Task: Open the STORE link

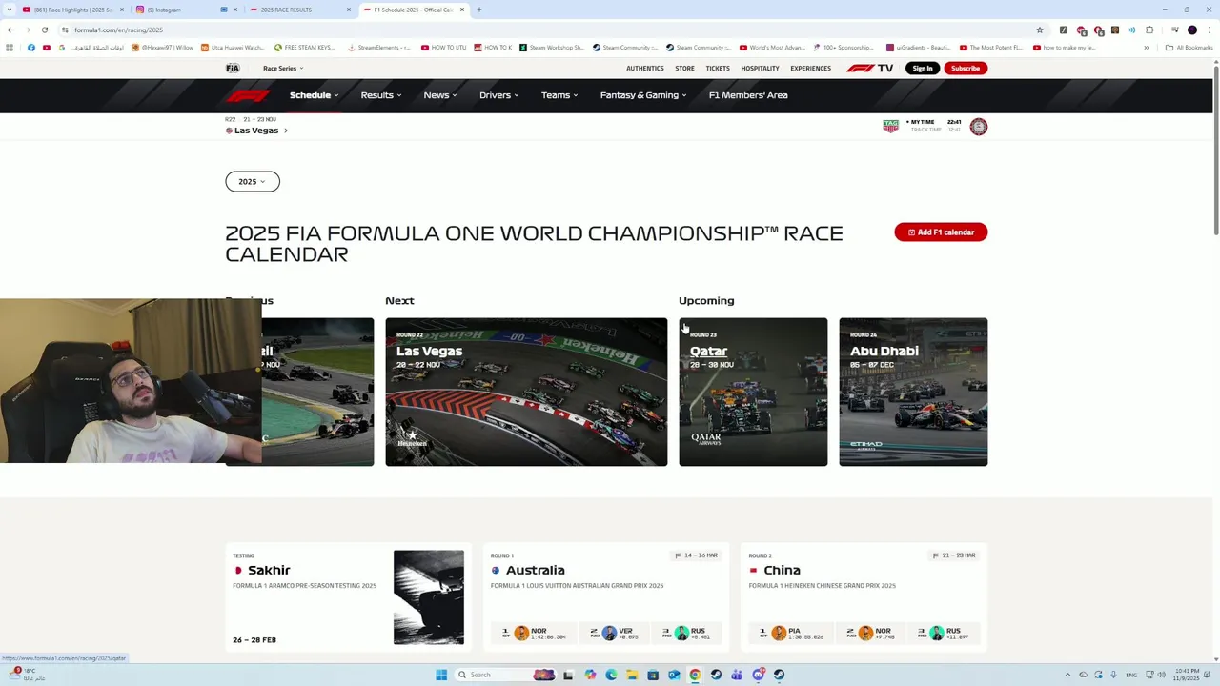Action: tap(684, 68)
